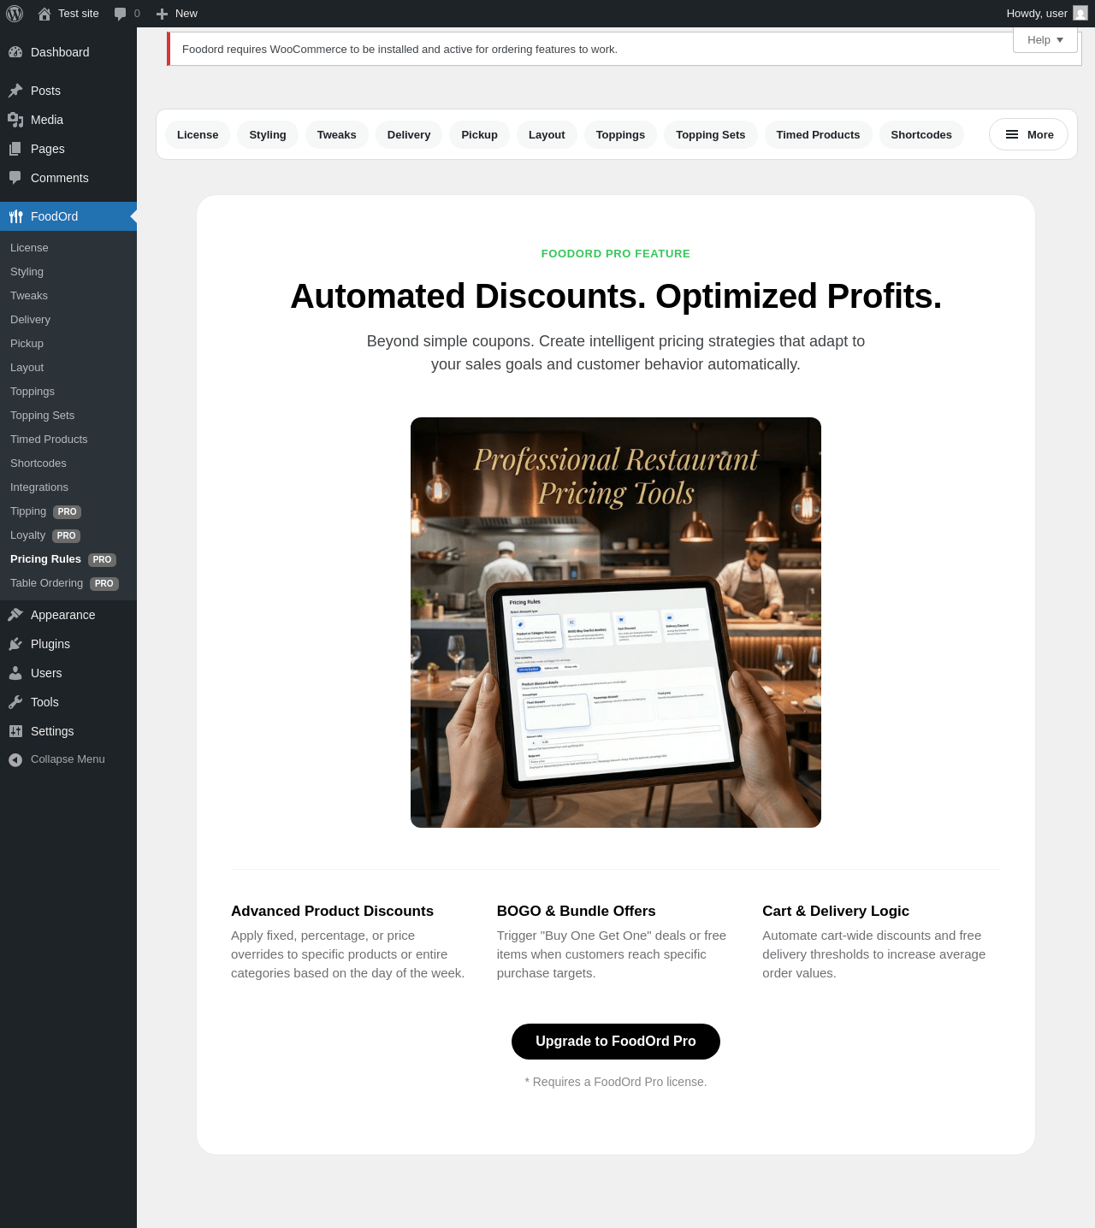1095x1228 pixels.
Task: Click the 'BOGO & Bundle Offers' heading
Action: 577,912
